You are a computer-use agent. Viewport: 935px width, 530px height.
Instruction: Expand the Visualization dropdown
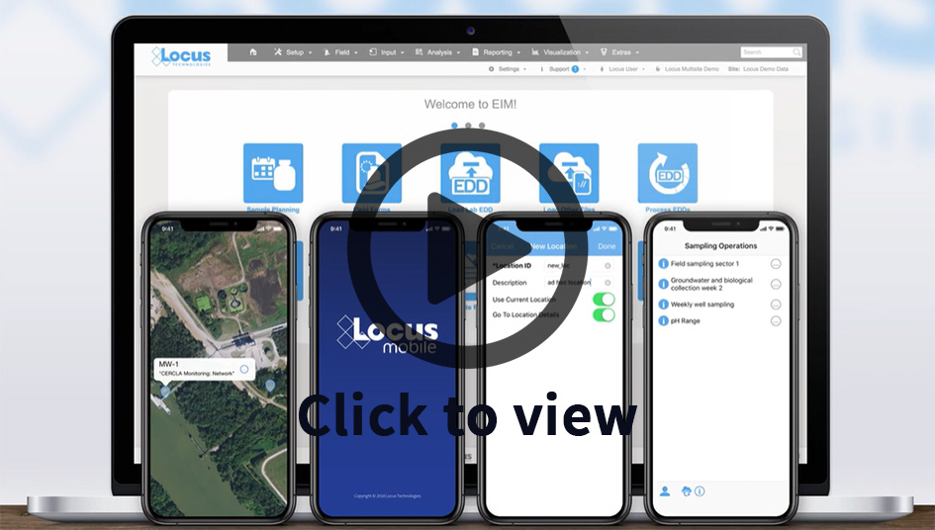560,52
